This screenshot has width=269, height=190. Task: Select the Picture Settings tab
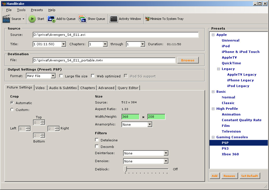click(19, 87)
